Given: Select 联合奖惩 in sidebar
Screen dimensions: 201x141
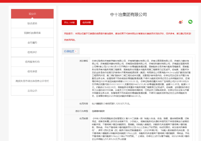Looking at the screenshot, I should [32, 23].
